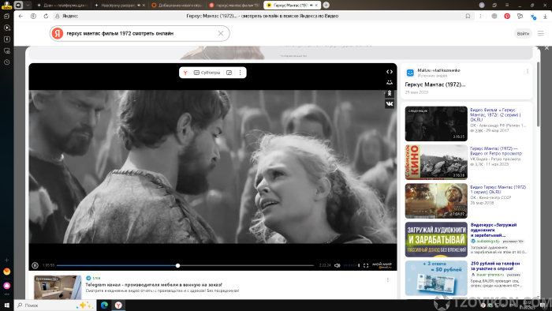Open options menu for Mail.ru video source
Image resolution: width=552 pixels, height=311 pixels.
[528, 71]
